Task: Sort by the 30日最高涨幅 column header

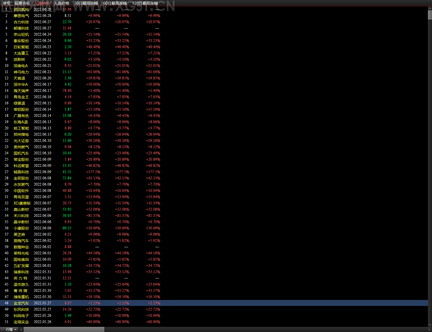Action: pyautogui.click(x=86, y=3)
